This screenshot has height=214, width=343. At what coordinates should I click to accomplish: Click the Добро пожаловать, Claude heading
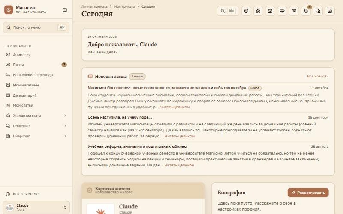[122, 45]
